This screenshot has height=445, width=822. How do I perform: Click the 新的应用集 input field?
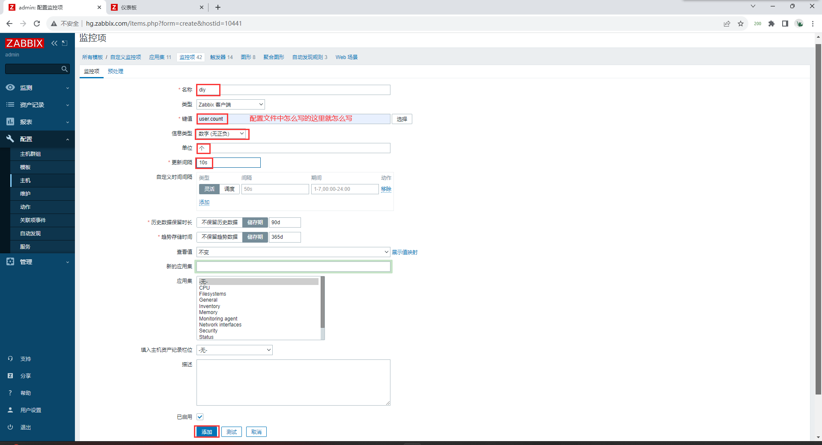tap(293, 267)
